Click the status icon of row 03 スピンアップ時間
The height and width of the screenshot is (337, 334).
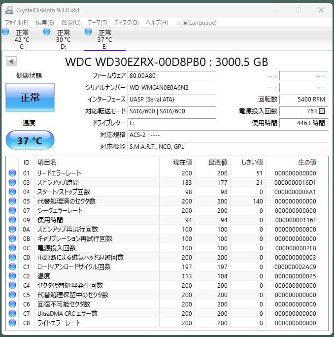12,182
